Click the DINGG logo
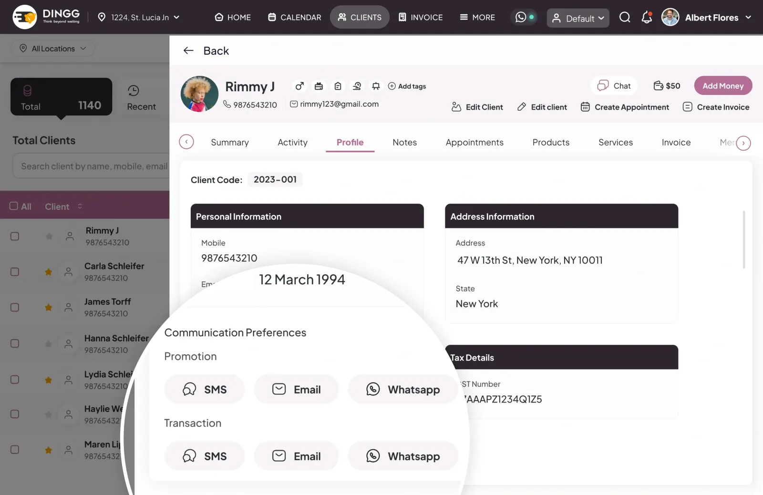 (47, 17)
